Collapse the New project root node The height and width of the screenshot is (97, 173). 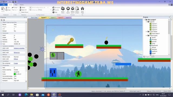[x=144, y=20]
